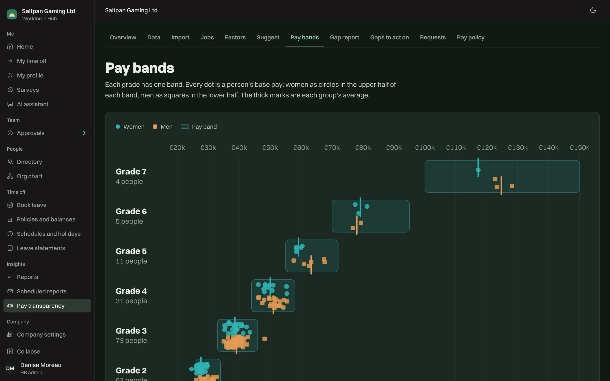Click the My time off icon

click(10, 61)
